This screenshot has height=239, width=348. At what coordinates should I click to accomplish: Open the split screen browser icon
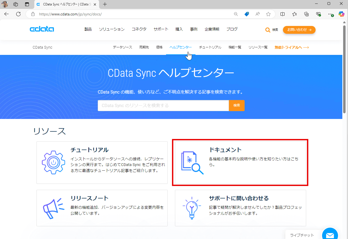[282, 14]
